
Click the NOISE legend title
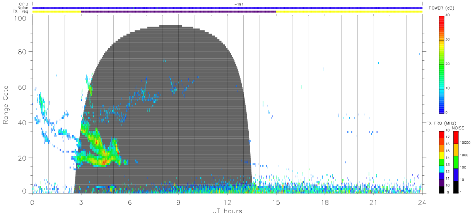click(458, 128)
